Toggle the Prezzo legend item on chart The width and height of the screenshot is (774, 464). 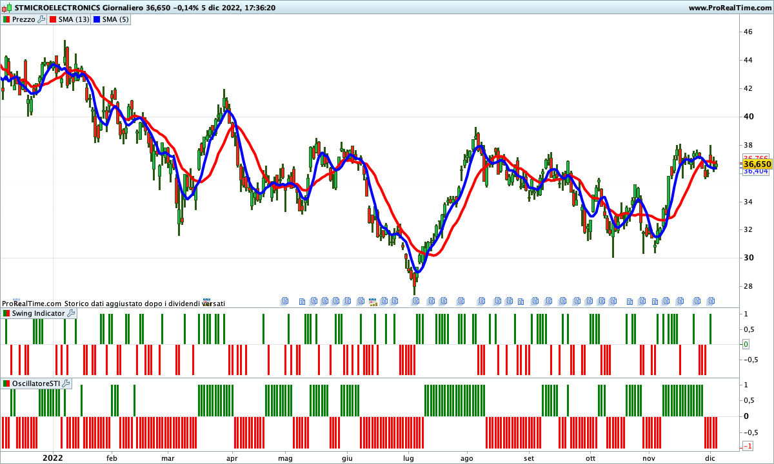click(23, 19)
